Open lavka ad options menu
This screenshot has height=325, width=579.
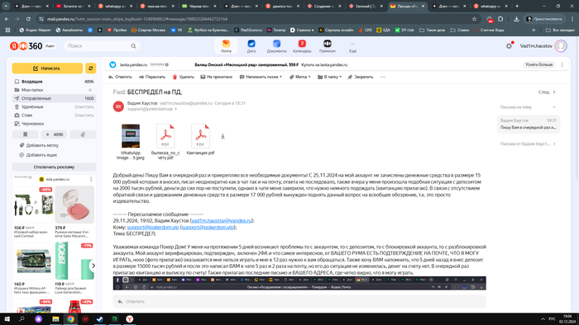(x=562, y=65)
